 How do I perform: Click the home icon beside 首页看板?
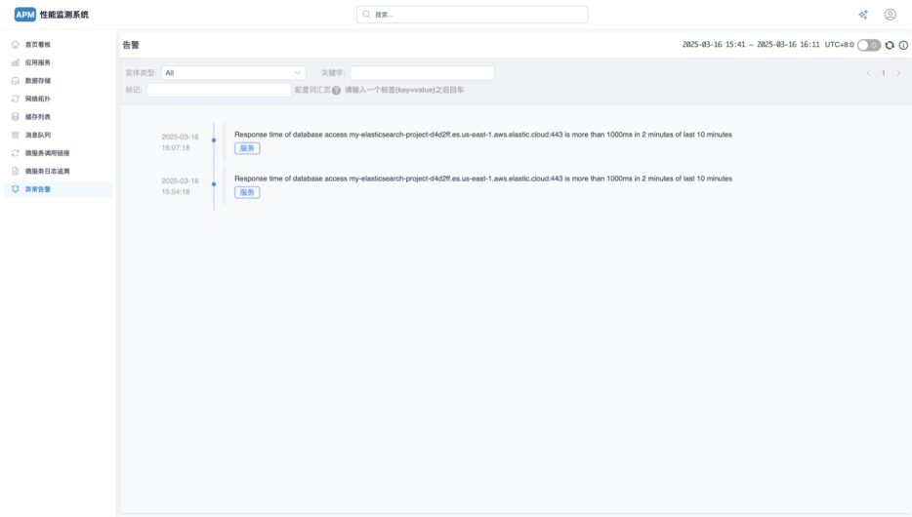pos(16,44)
